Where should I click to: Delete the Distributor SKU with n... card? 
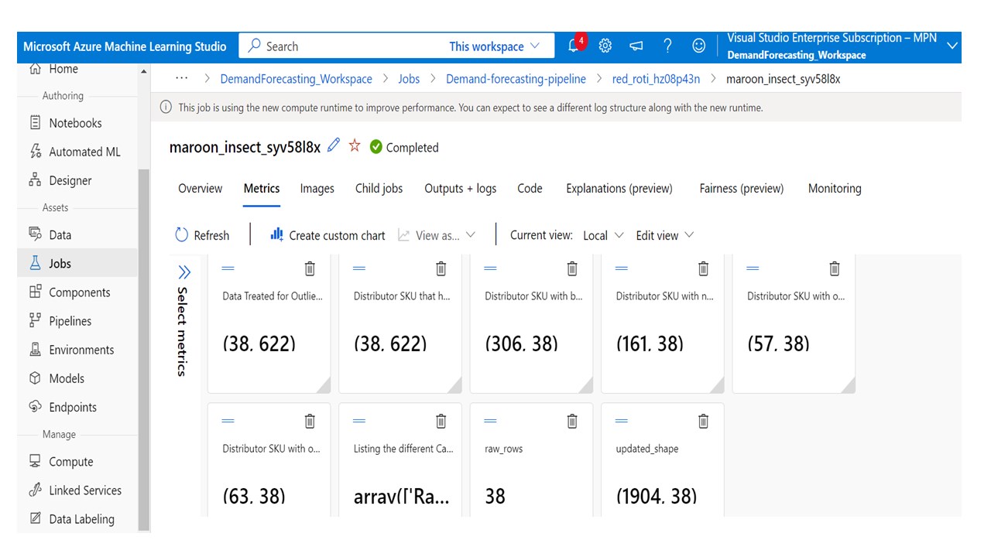(703, 268)
